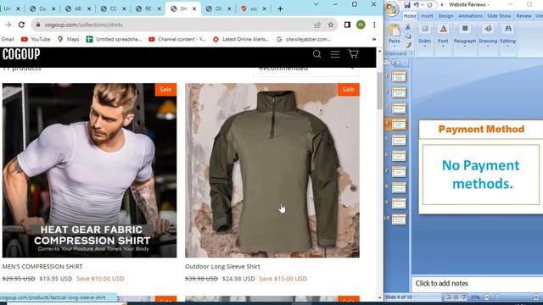Viewport: 543px width, 305px height.
Task: Start Slide Show from status bar icon
Action: tap(464, 297)
